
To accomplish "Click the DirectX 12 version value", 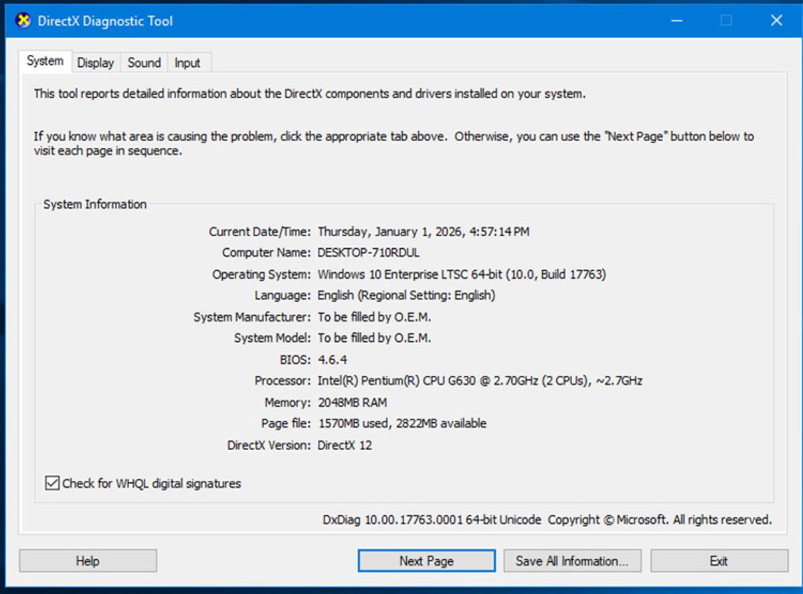I will 345,445.
